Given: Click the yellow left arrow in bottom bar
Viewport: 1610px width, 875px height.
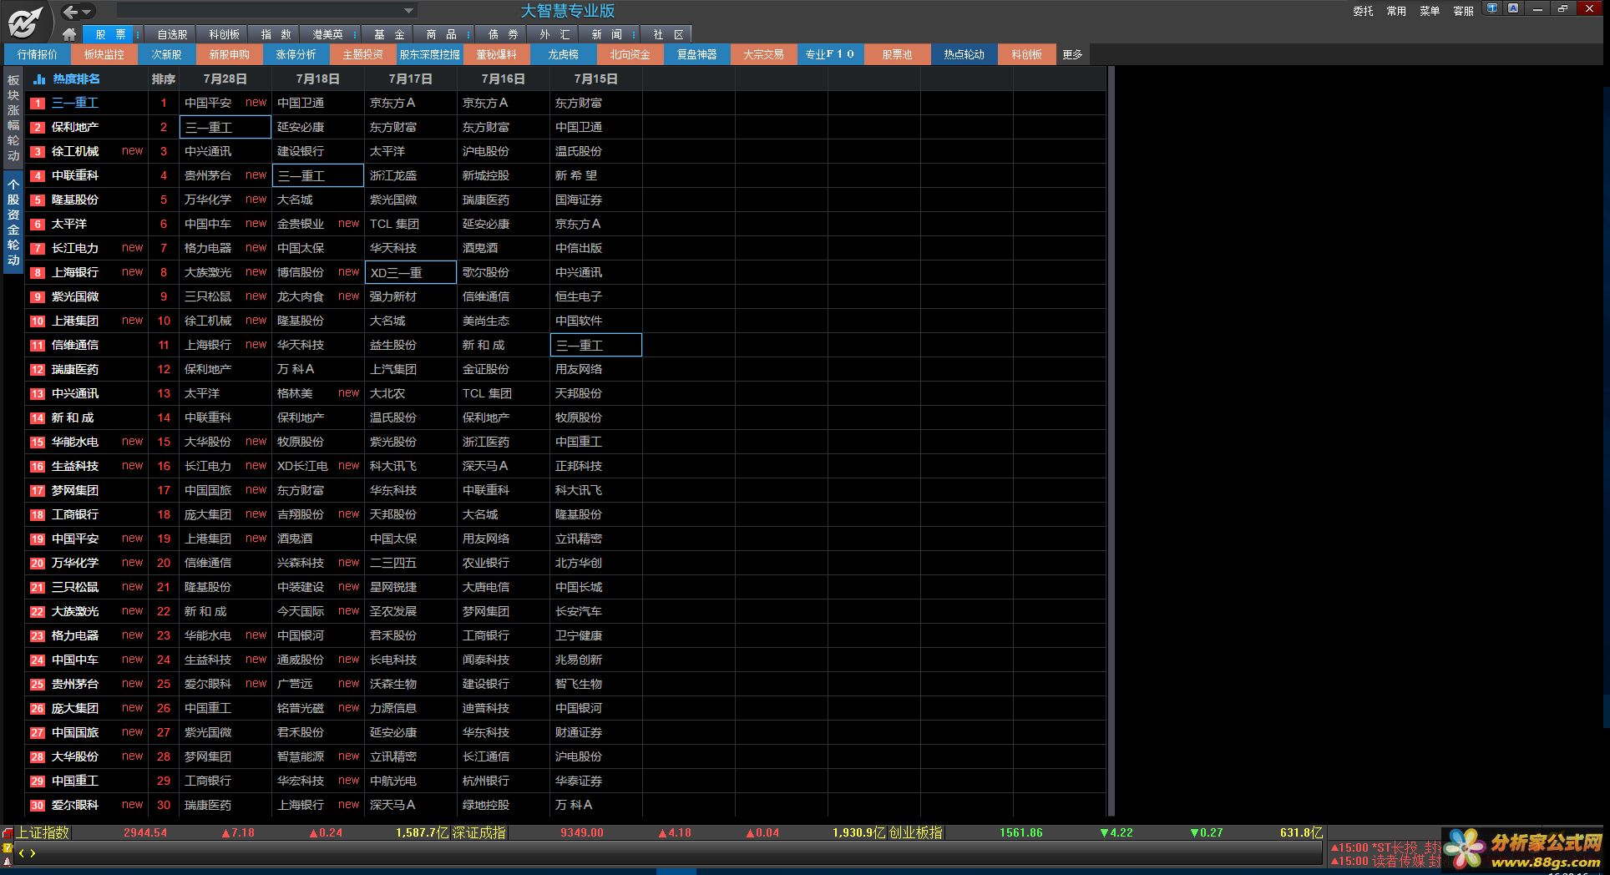Looking at the screenshot, I should pyautogui.click(x=21, y=853).
